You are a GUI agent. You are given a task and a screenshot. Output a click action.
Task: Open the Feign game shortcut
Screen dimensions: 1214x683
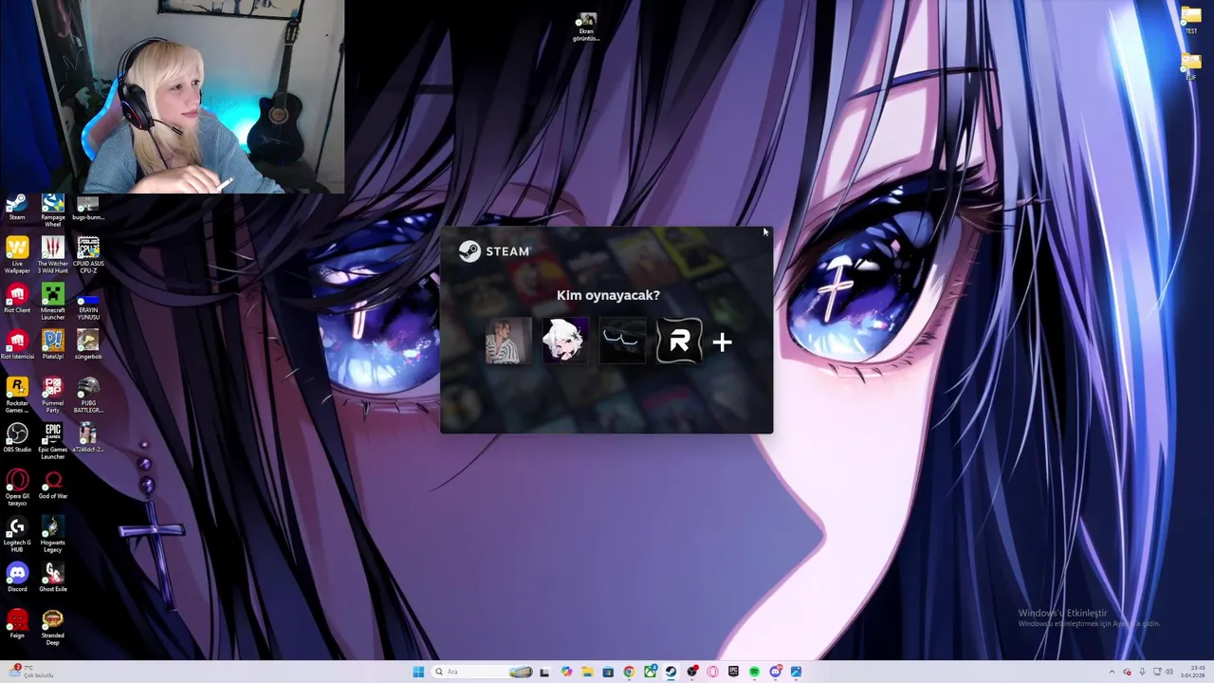click(17, 624)
